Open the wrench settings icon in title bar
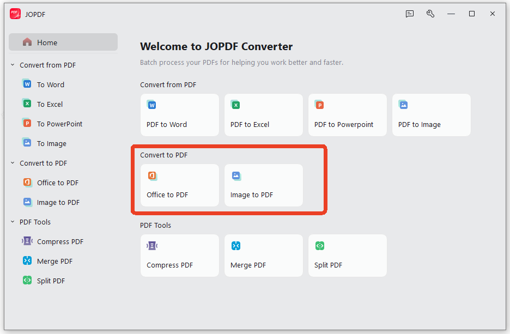 (430, 14)
